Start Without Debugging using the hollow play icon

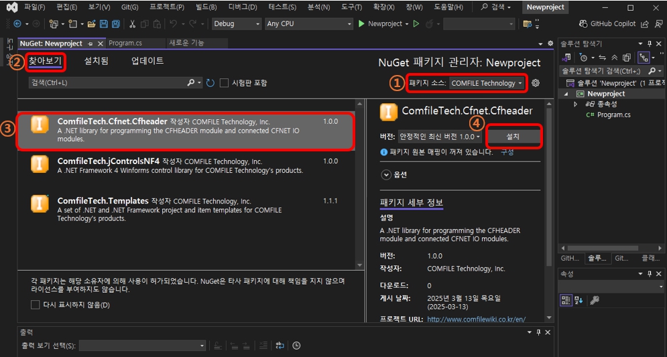coord(416,24)
